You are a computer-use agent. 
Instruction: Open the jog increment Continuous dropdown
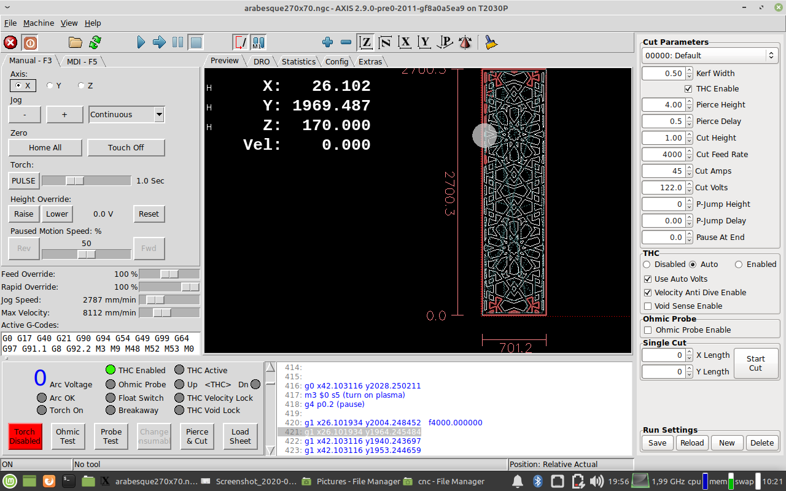pos(126,115)
